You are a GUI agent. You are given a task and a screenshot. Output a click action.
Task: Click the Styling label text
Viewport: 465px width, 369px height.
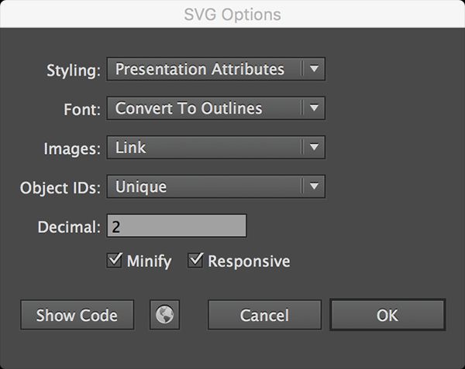(x=74, y=70)
